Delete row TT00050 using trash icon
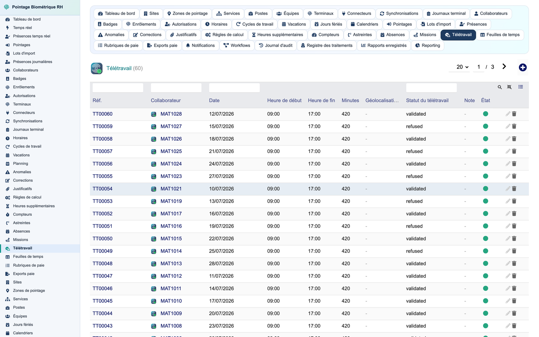539x337 pixels. (514, 238)
